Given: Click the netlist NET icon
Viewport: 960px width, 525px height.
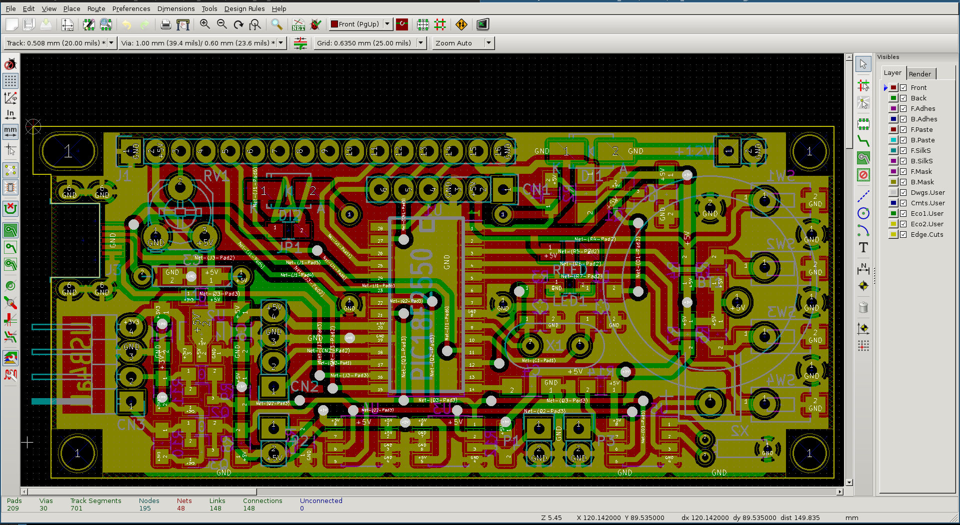Looking at the screenshot, I should click(x=298, y=24).
